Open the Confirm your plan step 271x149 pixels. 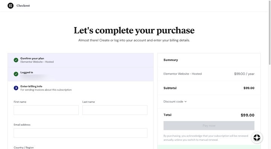[x=81, y=60]
